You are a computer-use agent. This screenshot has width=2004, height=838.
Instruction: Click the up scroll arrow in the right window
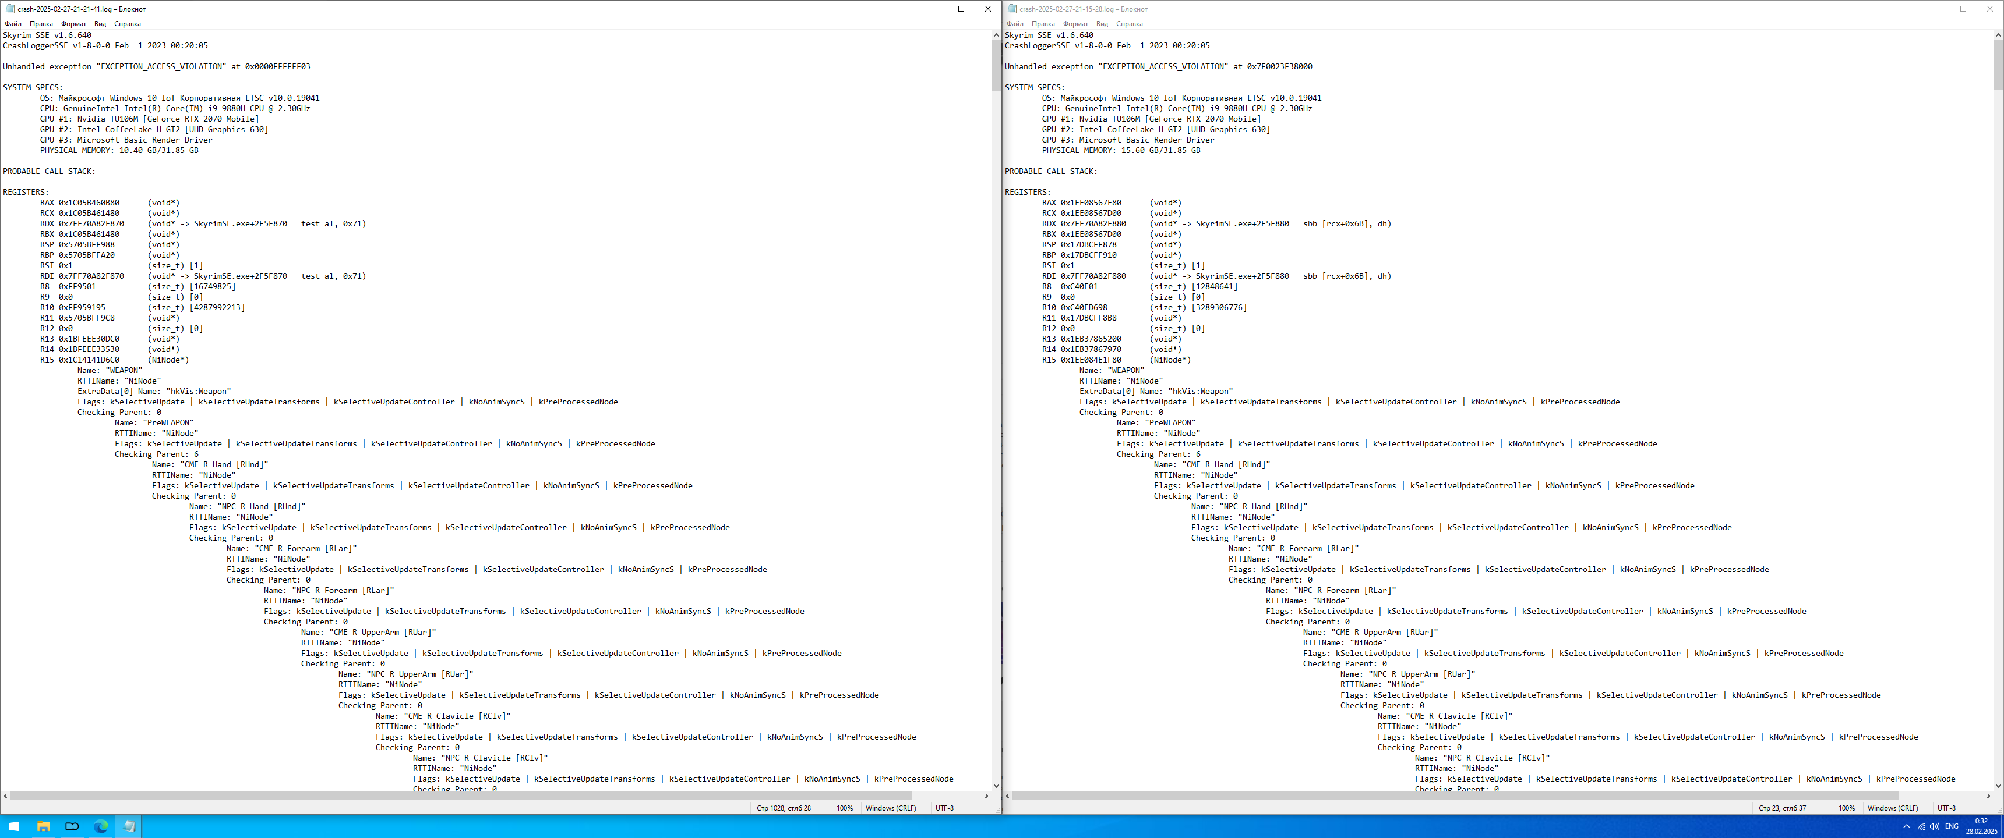[1998, 35]
